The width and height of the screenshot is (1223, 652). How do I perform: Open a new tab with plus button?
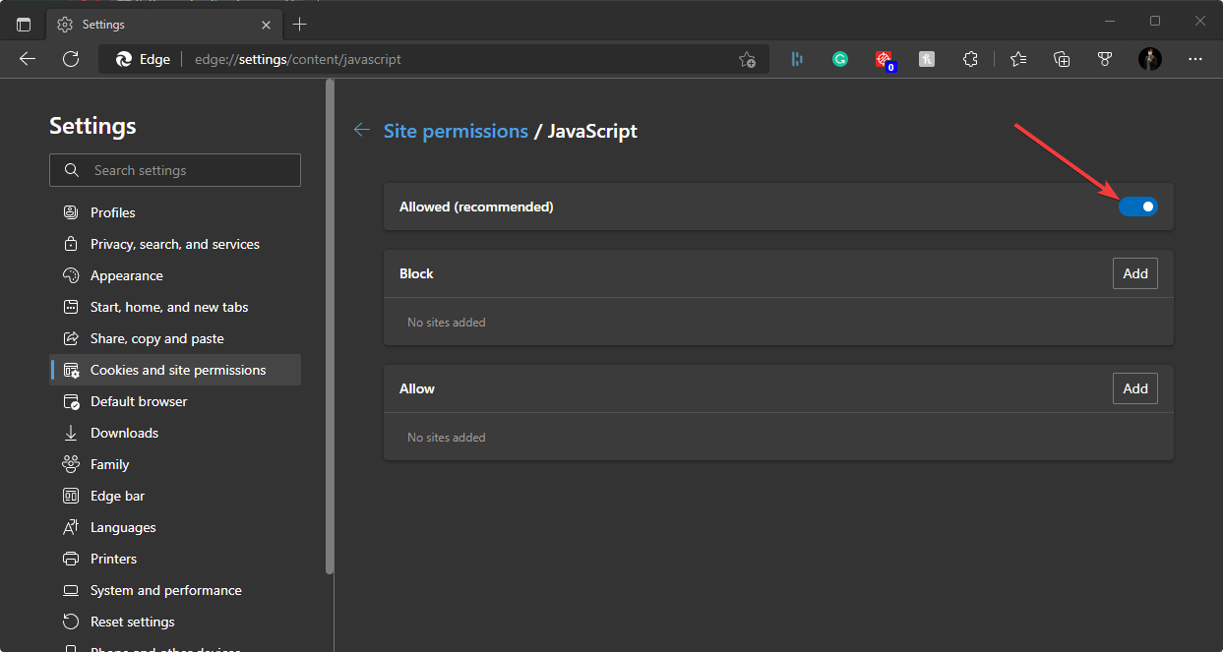pos(300,24)
